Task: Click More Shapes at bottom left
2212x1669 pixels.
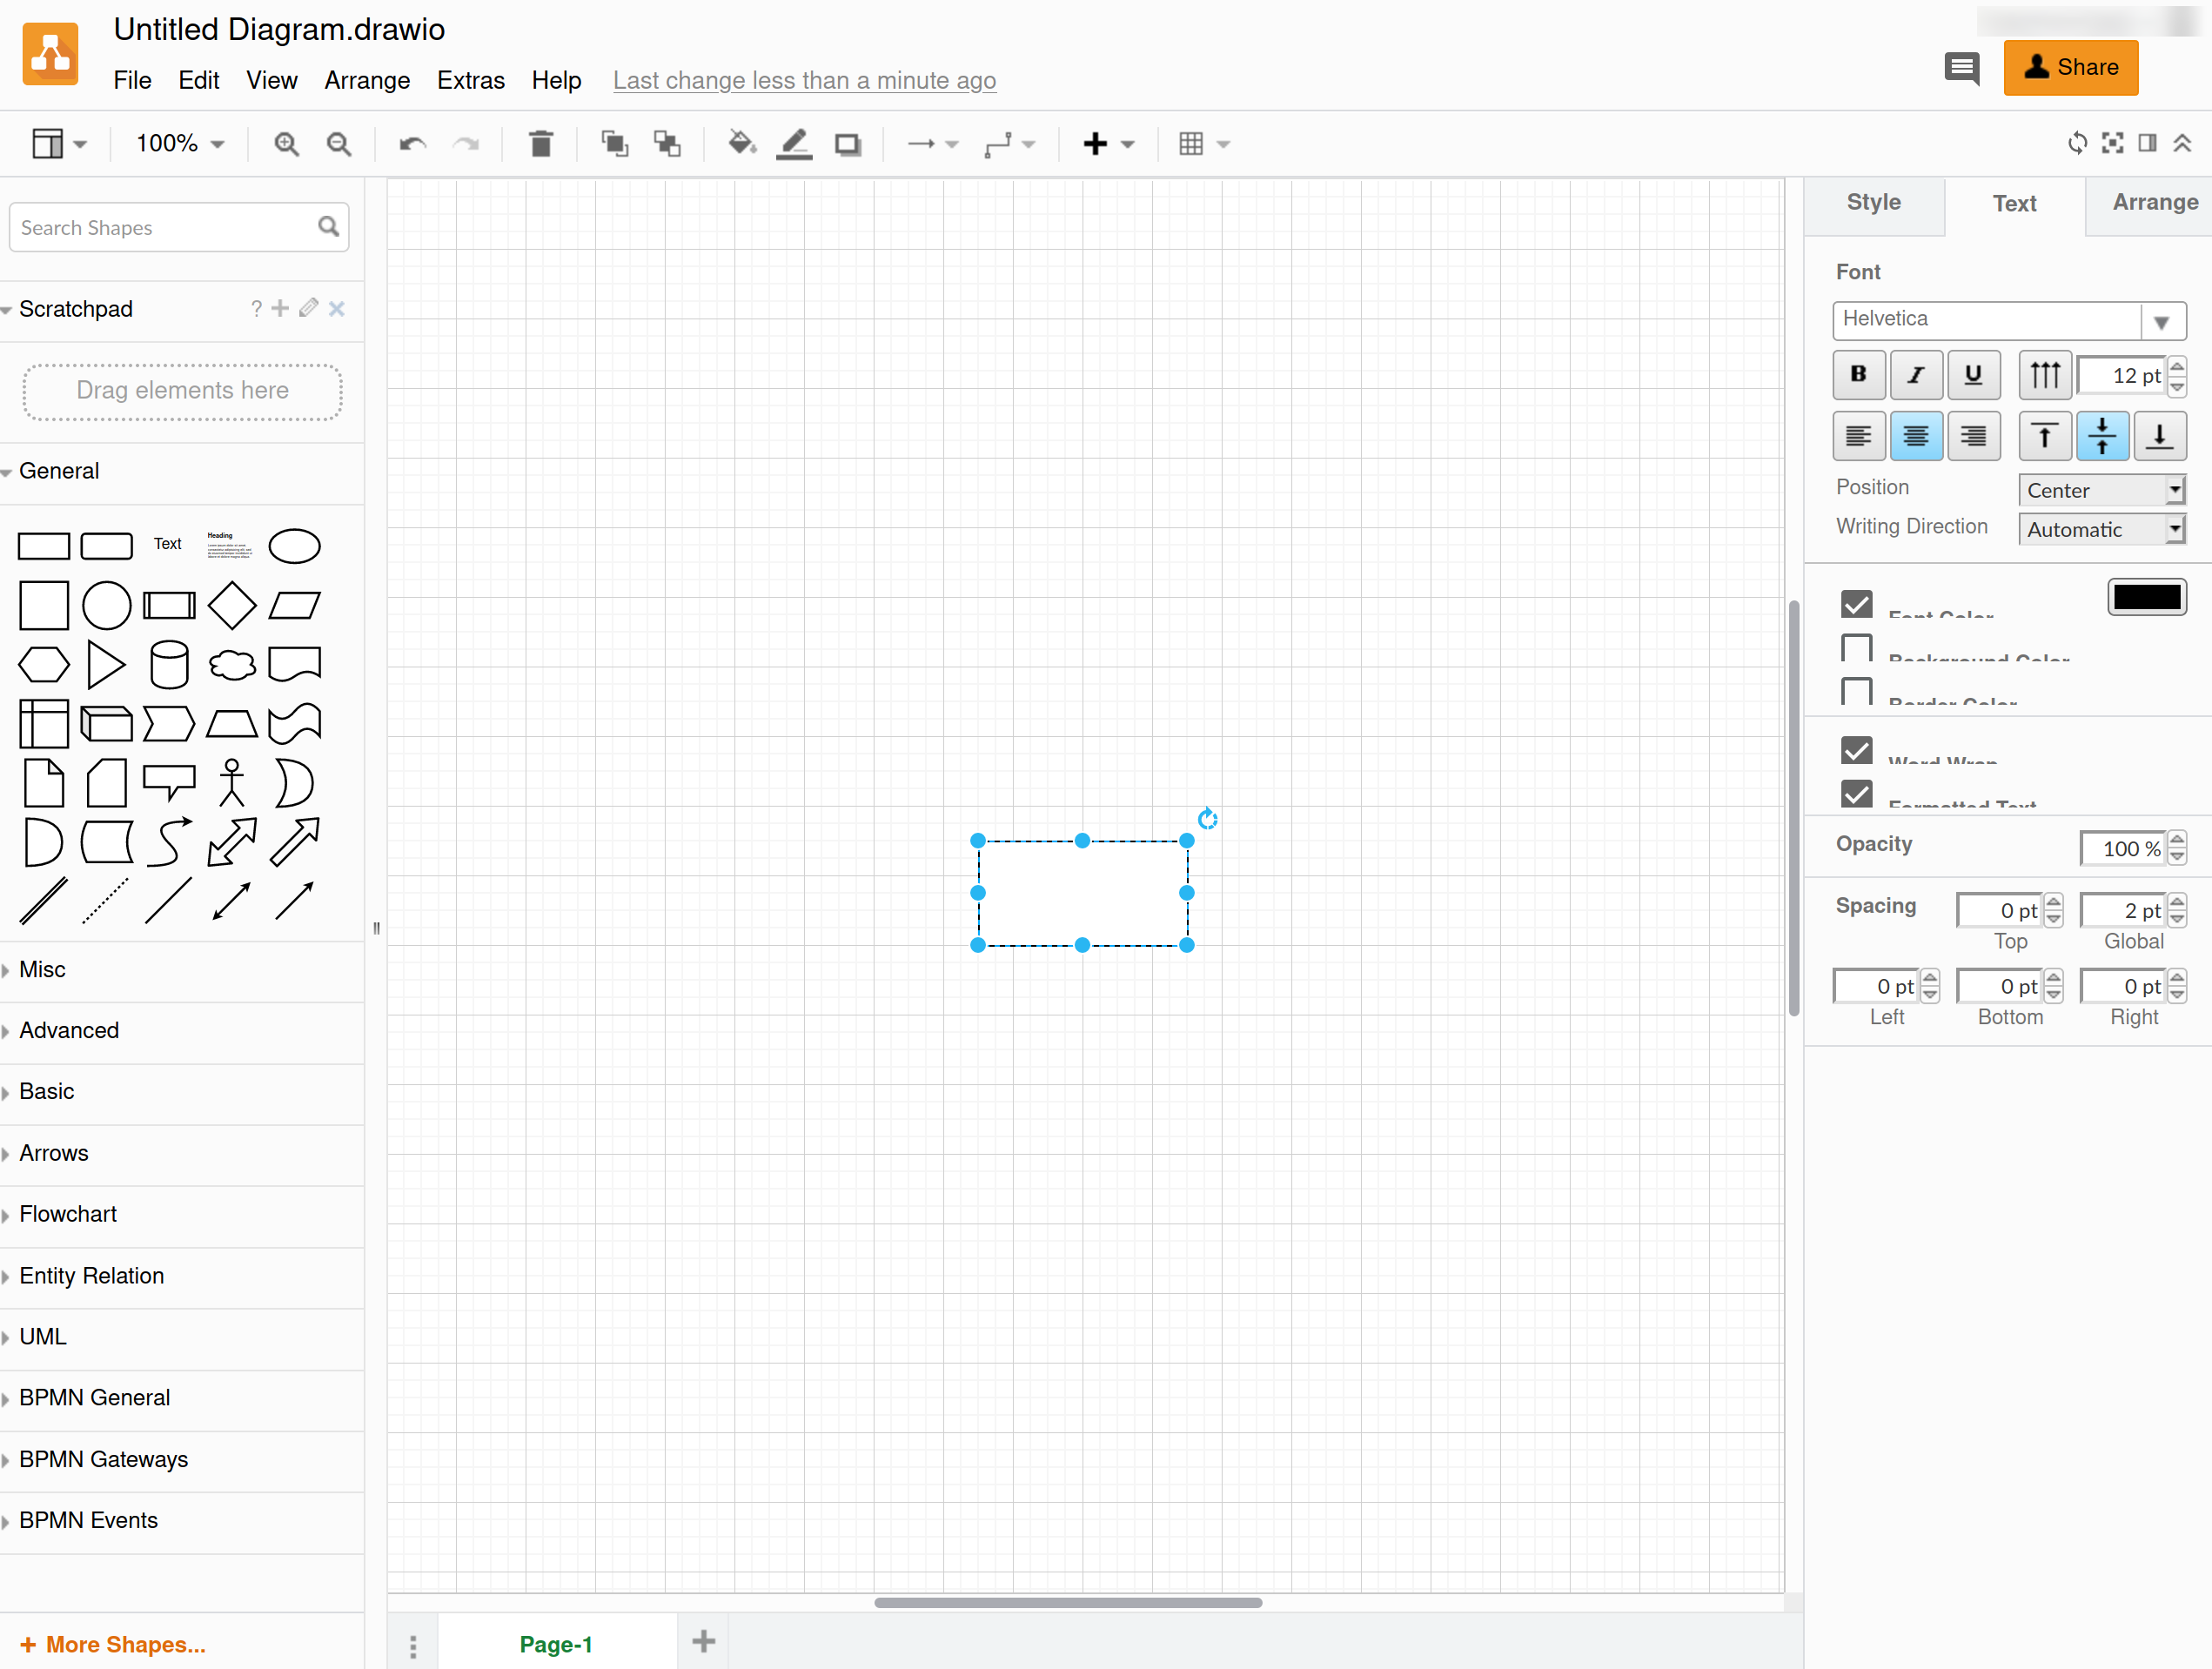Action: tap(113, 1645)
